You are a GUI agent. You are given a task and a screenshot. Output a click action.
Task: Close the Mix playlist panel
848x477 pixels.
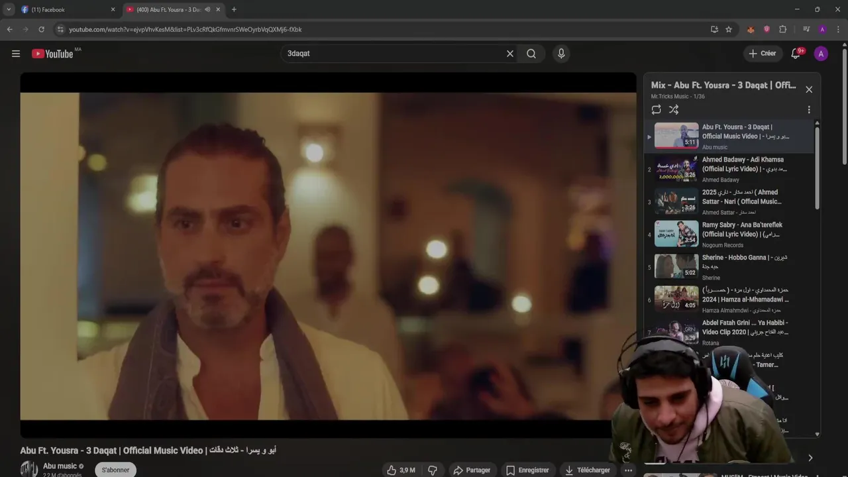pos(809,89)
